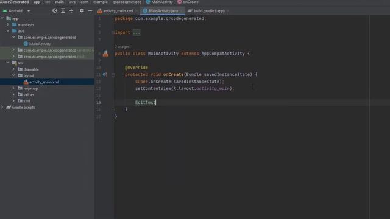Expand the mipmap folder
This screenshot has width=390, height=219.
[13, 88]
